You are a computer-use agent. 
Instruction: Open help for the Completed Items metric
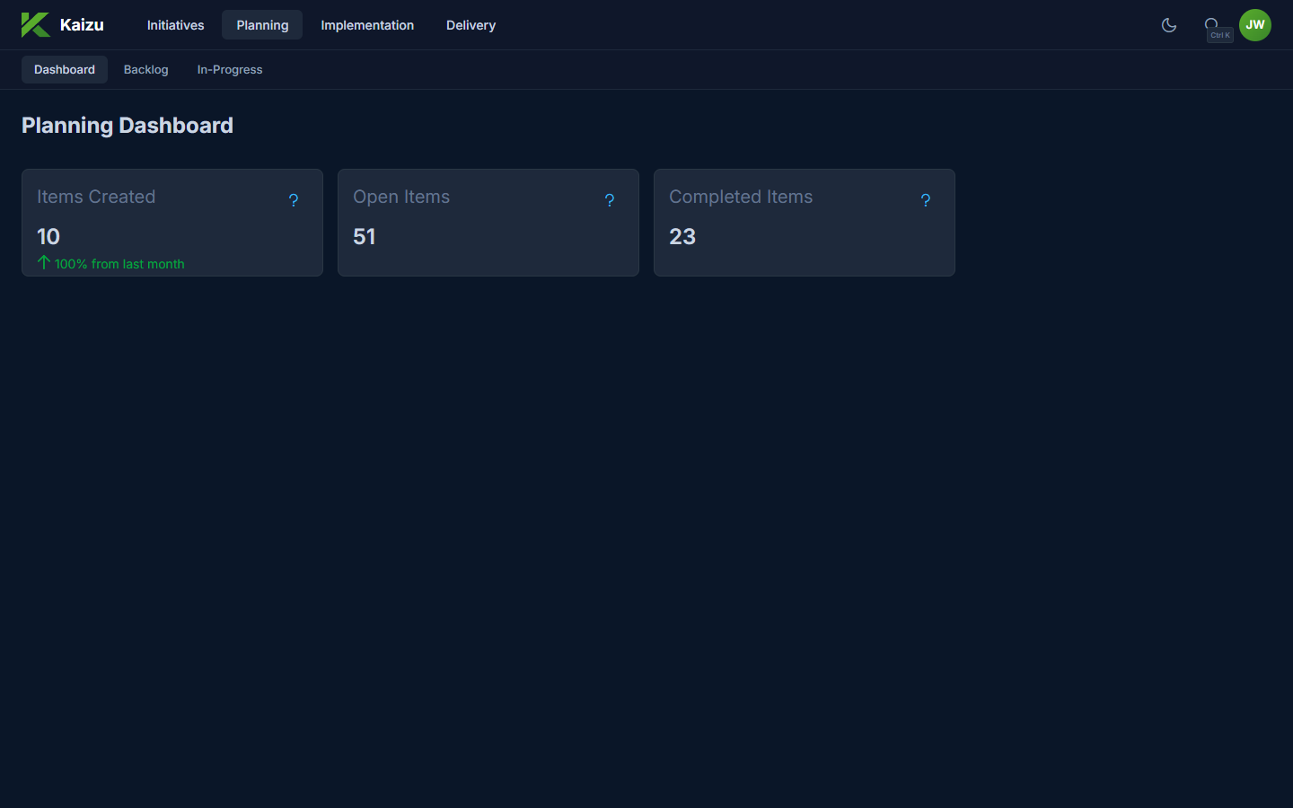click(926, 200)
